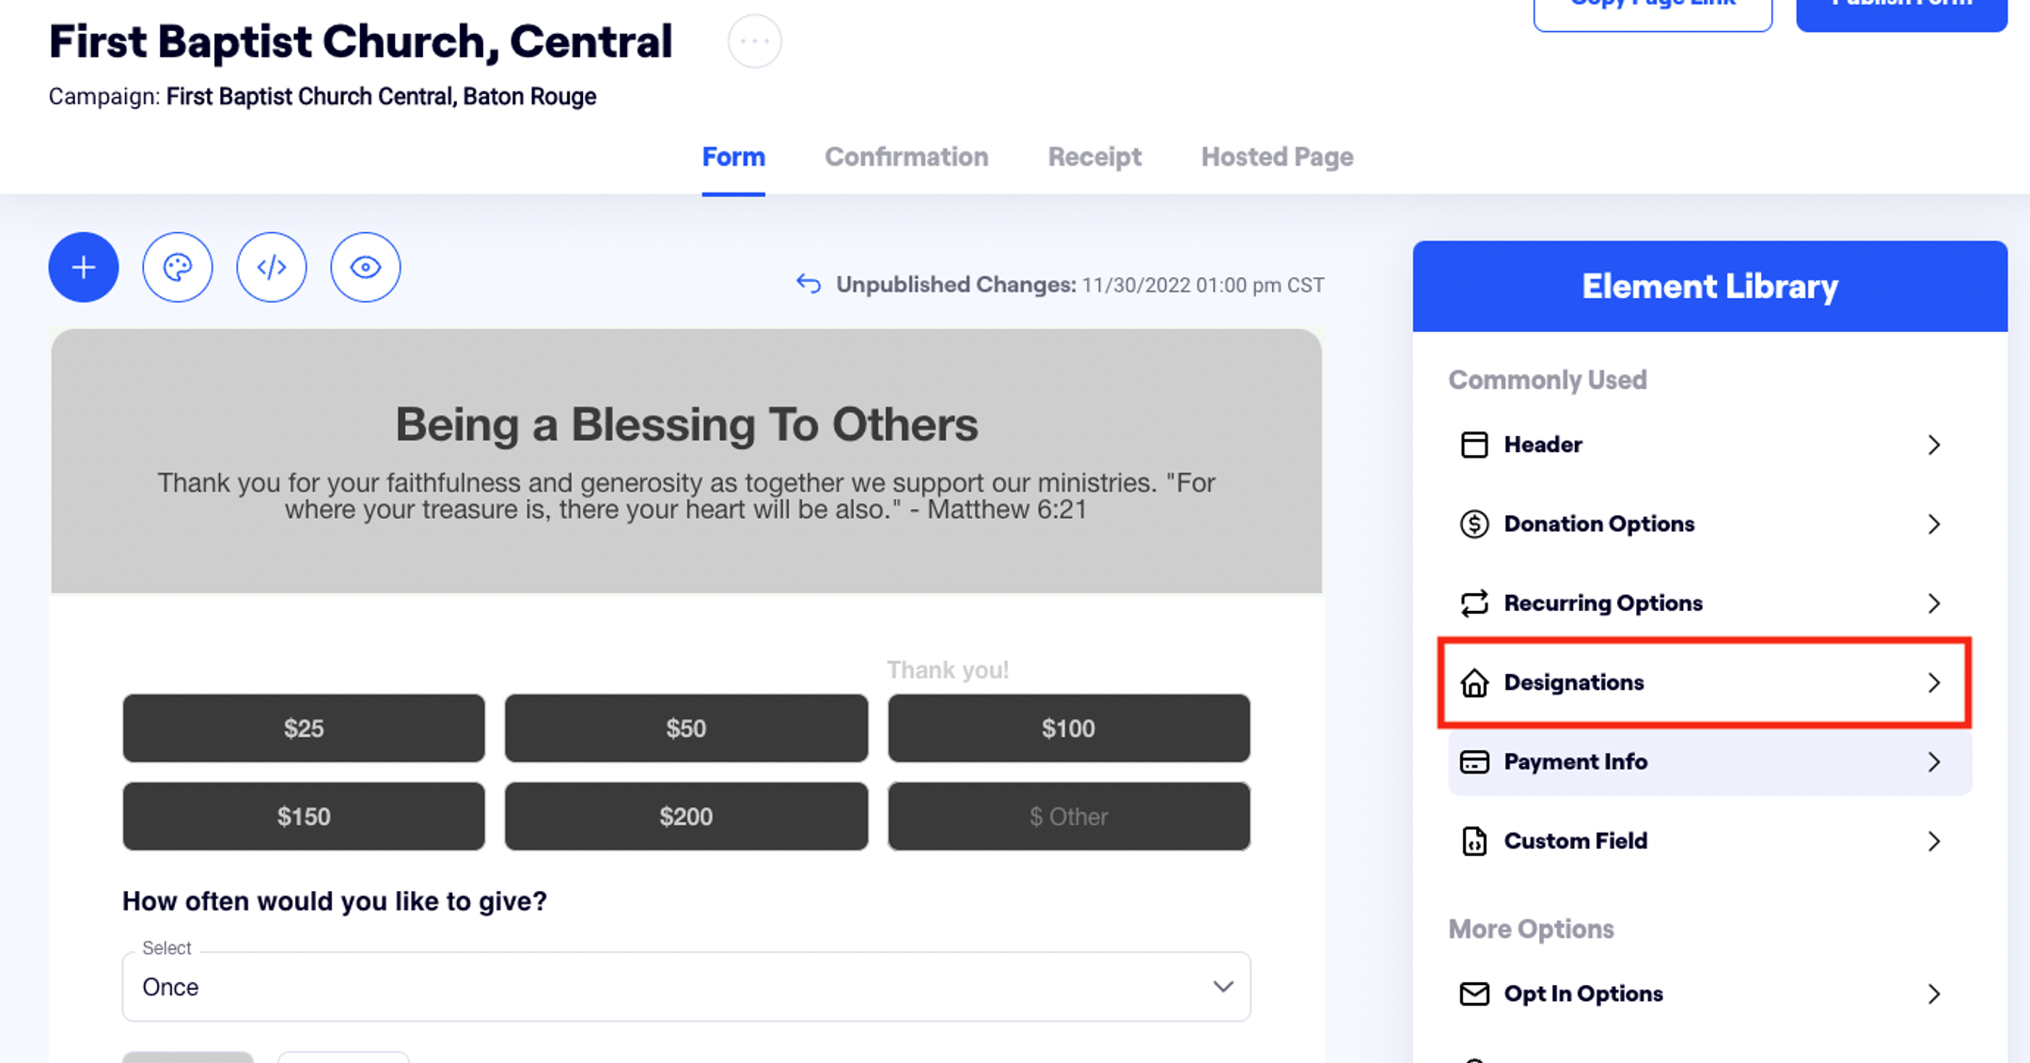
Task: Switch to the Form tab
Action: pyautogui.click(x=733, y=157)
